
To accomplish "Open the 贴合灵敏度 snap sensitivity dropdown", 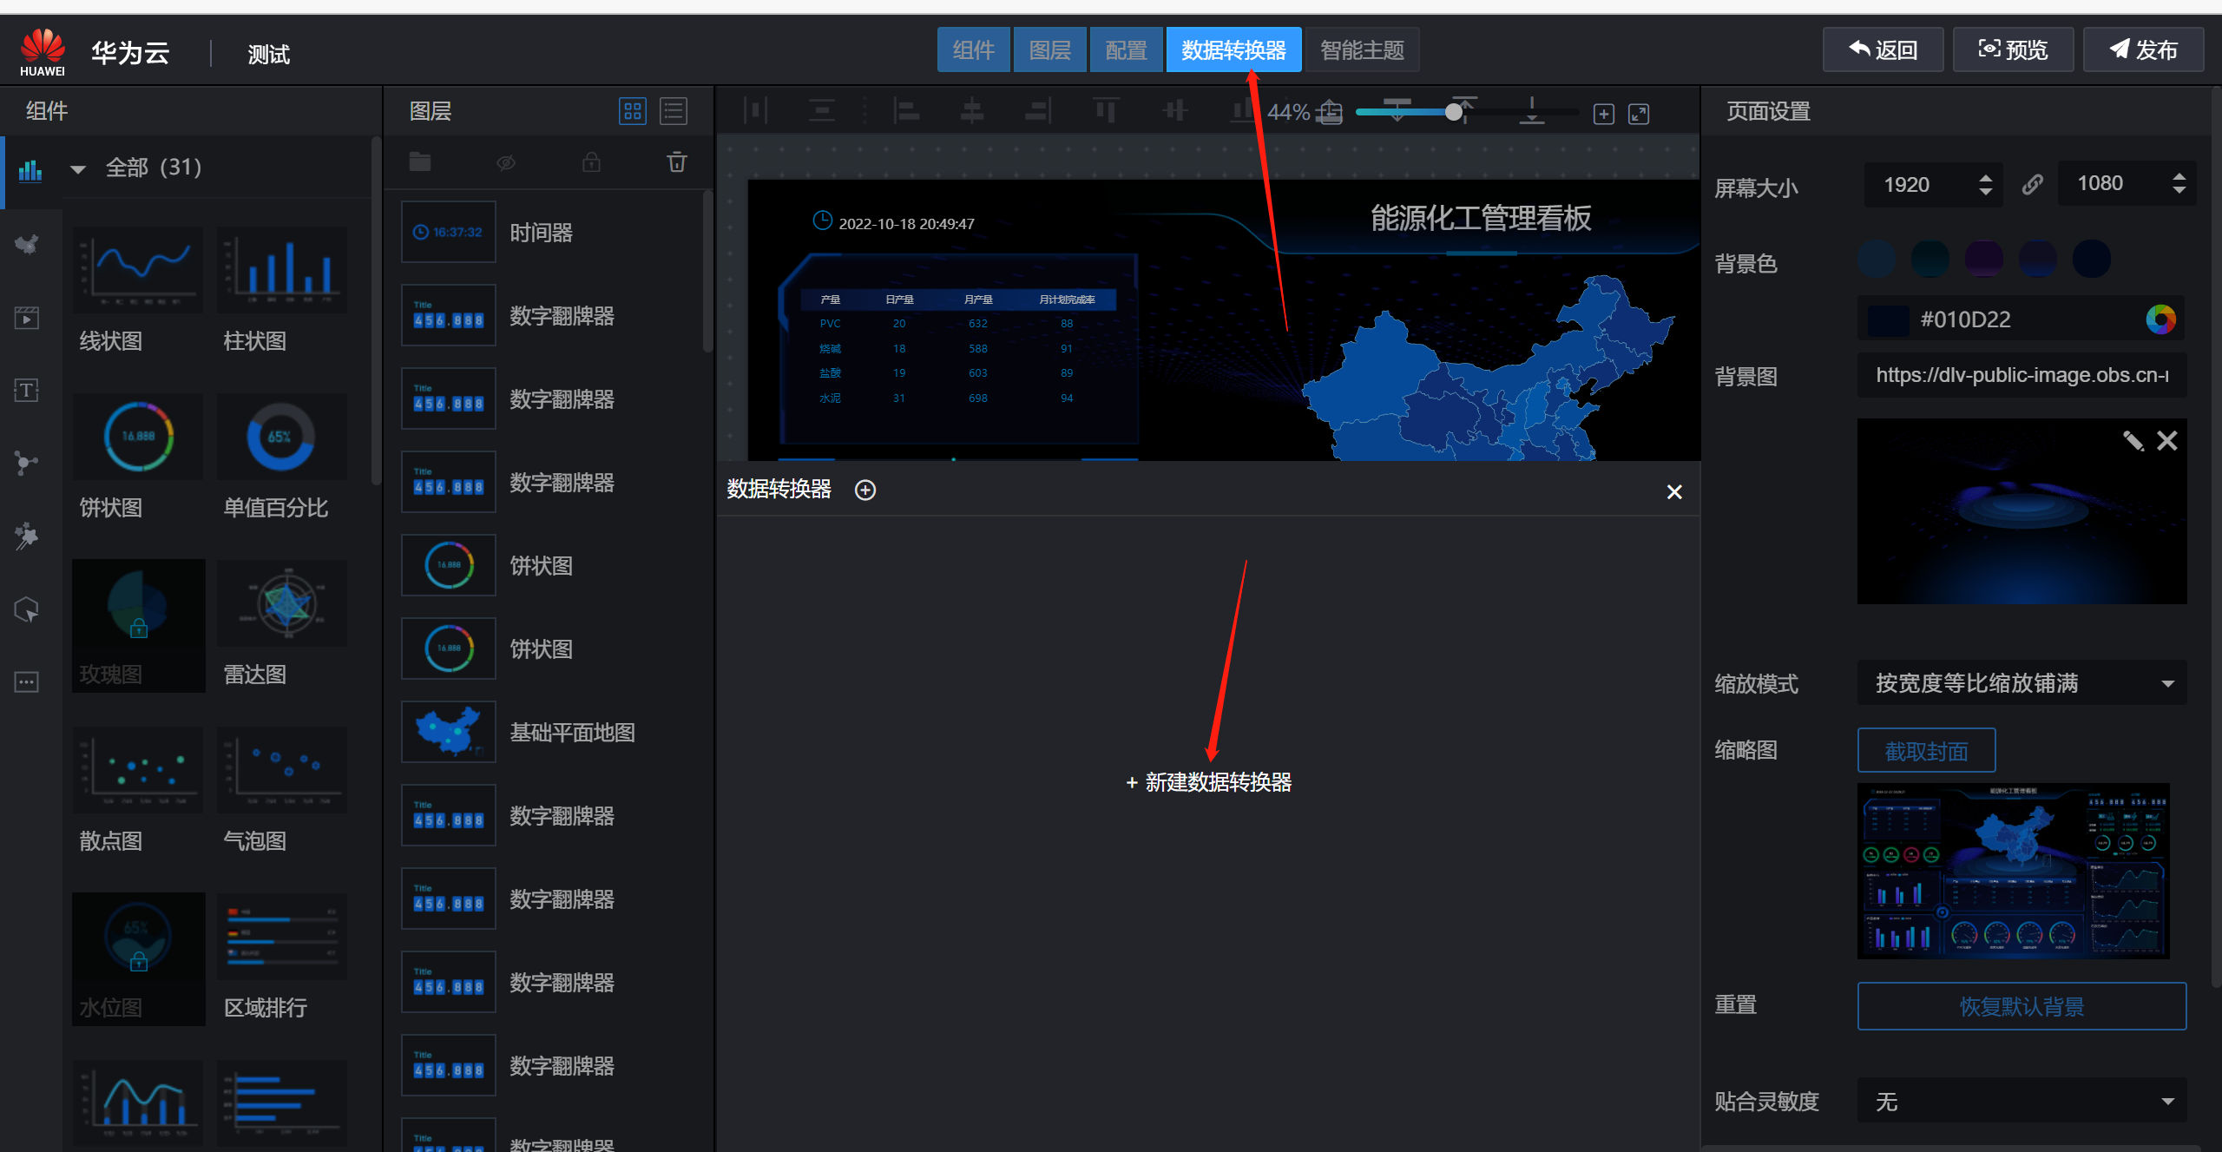I will [2021, 1102].
